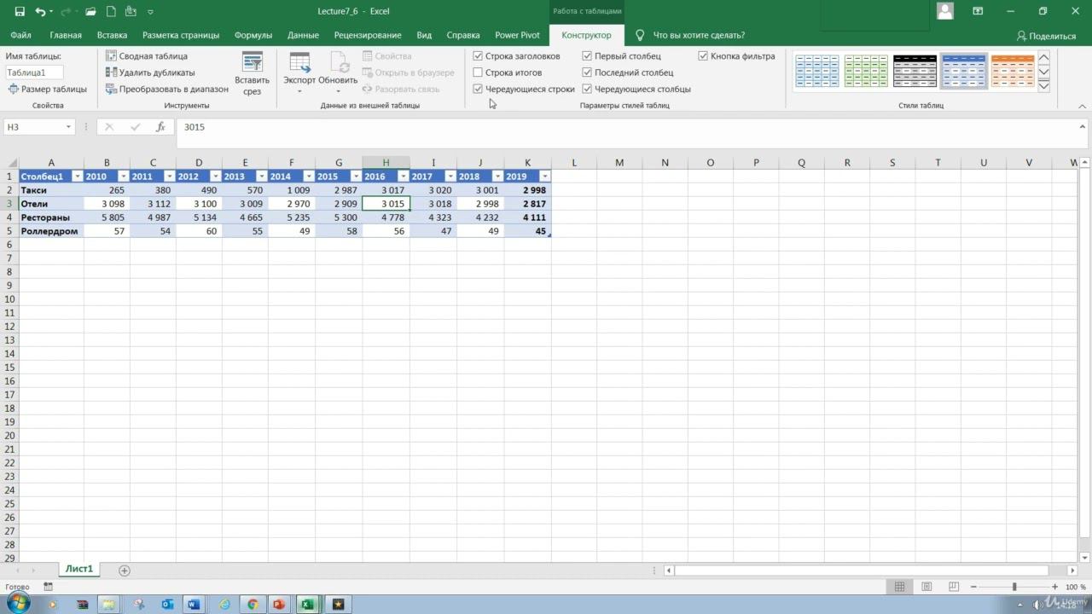Select the orange table style swatch
Viewport: 1092px width, 614px height.
click(1013, 72)
